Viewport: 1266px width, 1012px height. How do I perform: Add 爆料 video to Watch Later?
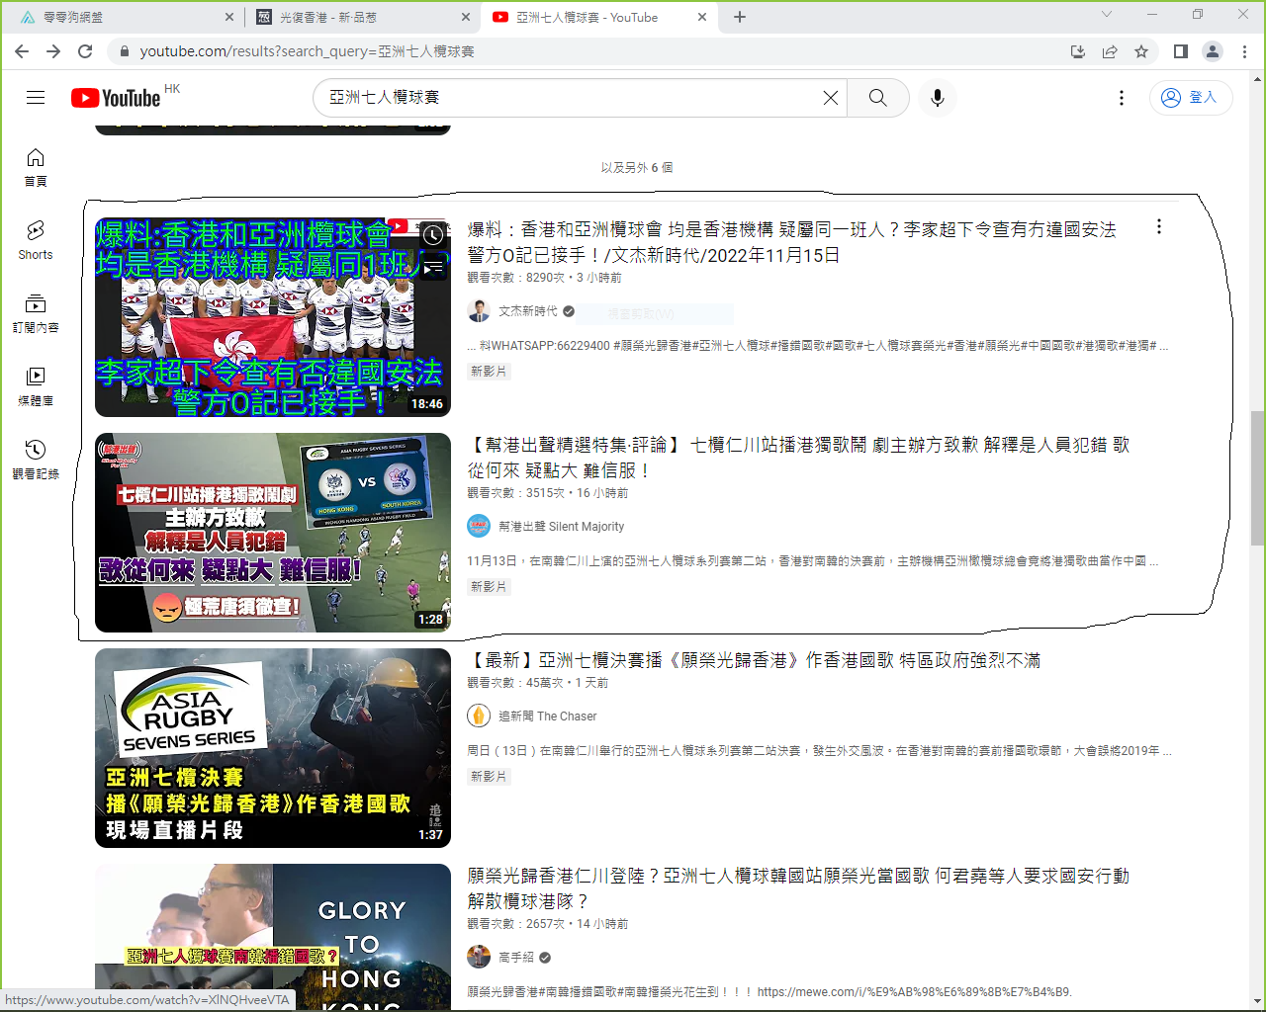pos(433,235)
